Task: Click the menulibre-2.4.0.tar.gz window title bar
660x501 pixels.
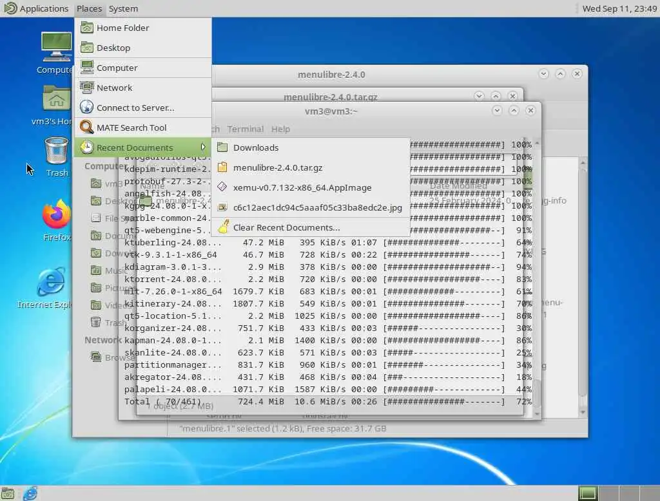Action: 331,97
